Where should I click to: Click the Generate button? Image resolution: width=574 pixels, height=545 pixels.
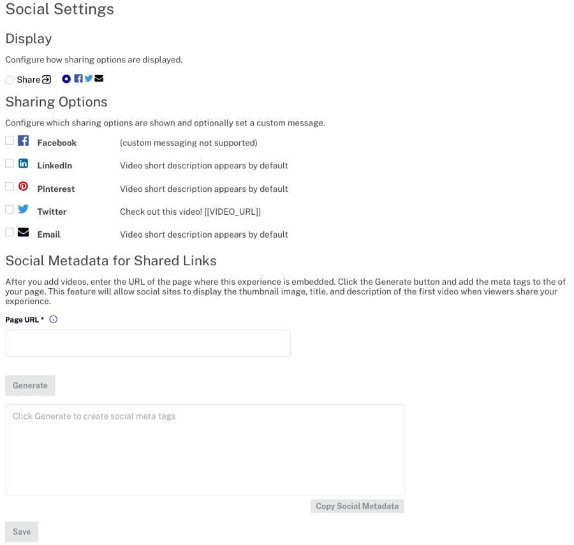pyautogui.click(x=30, y=386)
